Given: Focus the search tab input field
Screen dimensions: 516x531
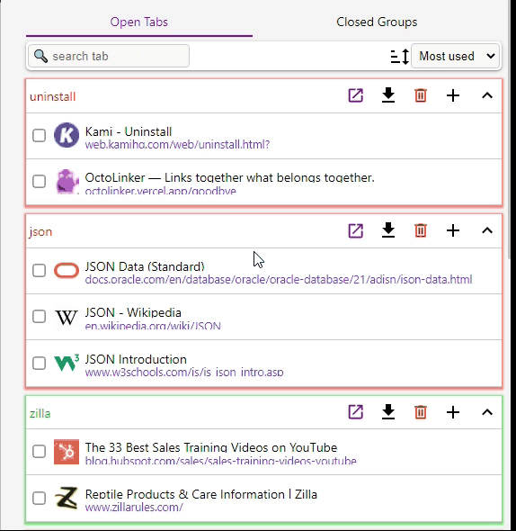Looking at the screenshot, I should point(109,56).
